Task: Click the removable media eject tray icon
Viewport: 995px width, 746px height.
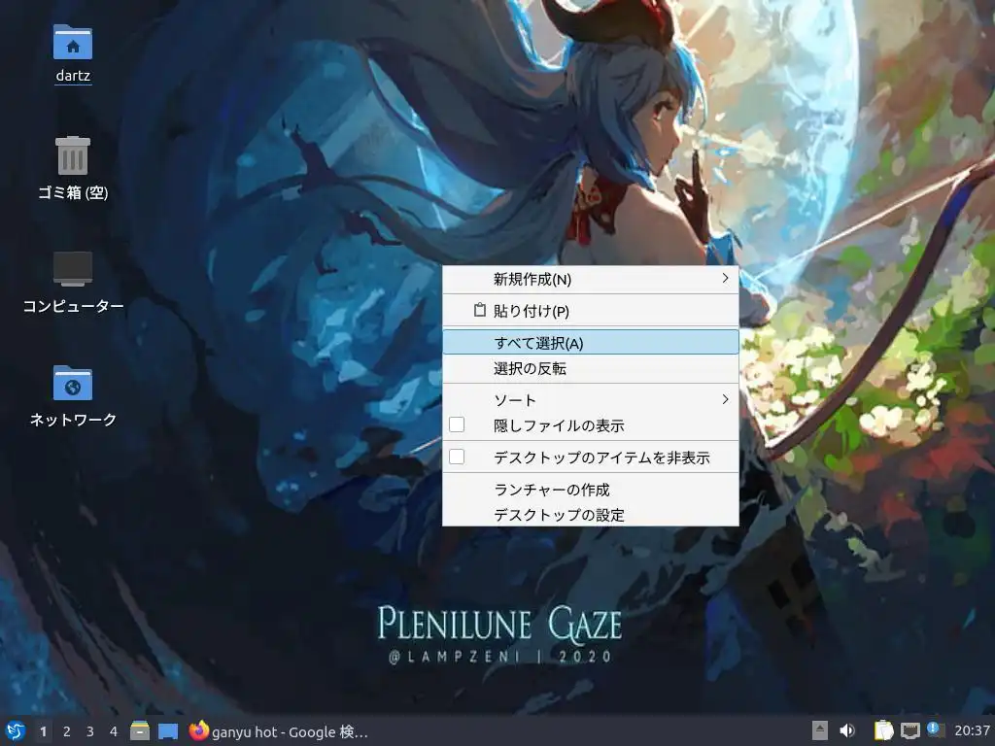Action: click(x=819, y=730)
